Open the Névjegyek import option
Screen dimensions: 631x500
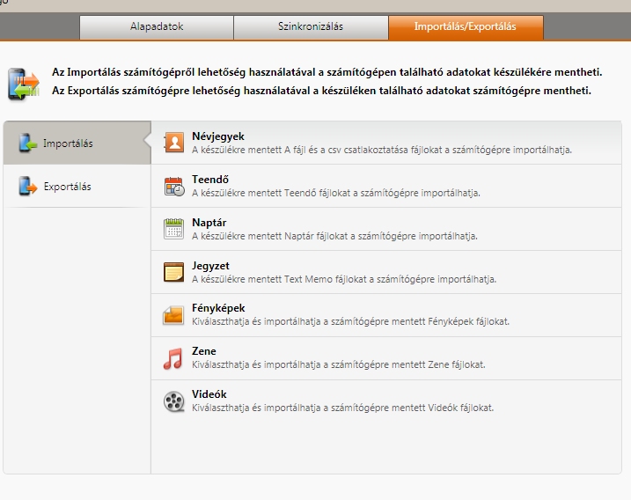(386, 143)
